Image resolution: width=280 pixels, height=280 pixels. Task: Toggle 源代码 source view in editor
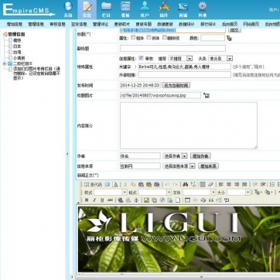point(93,185)
